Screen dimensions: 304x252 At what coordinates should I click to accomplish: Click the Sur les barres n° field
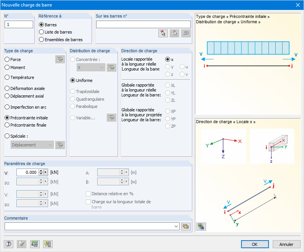143,24
